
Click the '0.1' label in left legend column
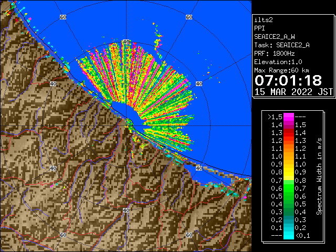pos(277,228)
